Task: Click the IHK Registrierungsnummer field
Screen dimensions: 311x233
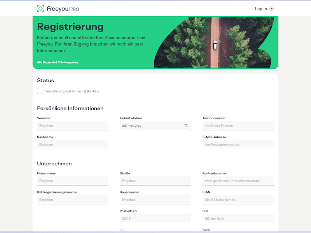Action: [73, 200]
